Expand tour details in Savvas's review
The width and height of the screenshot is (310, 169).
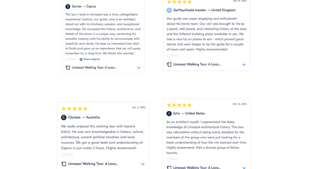[x=138, y=68]
